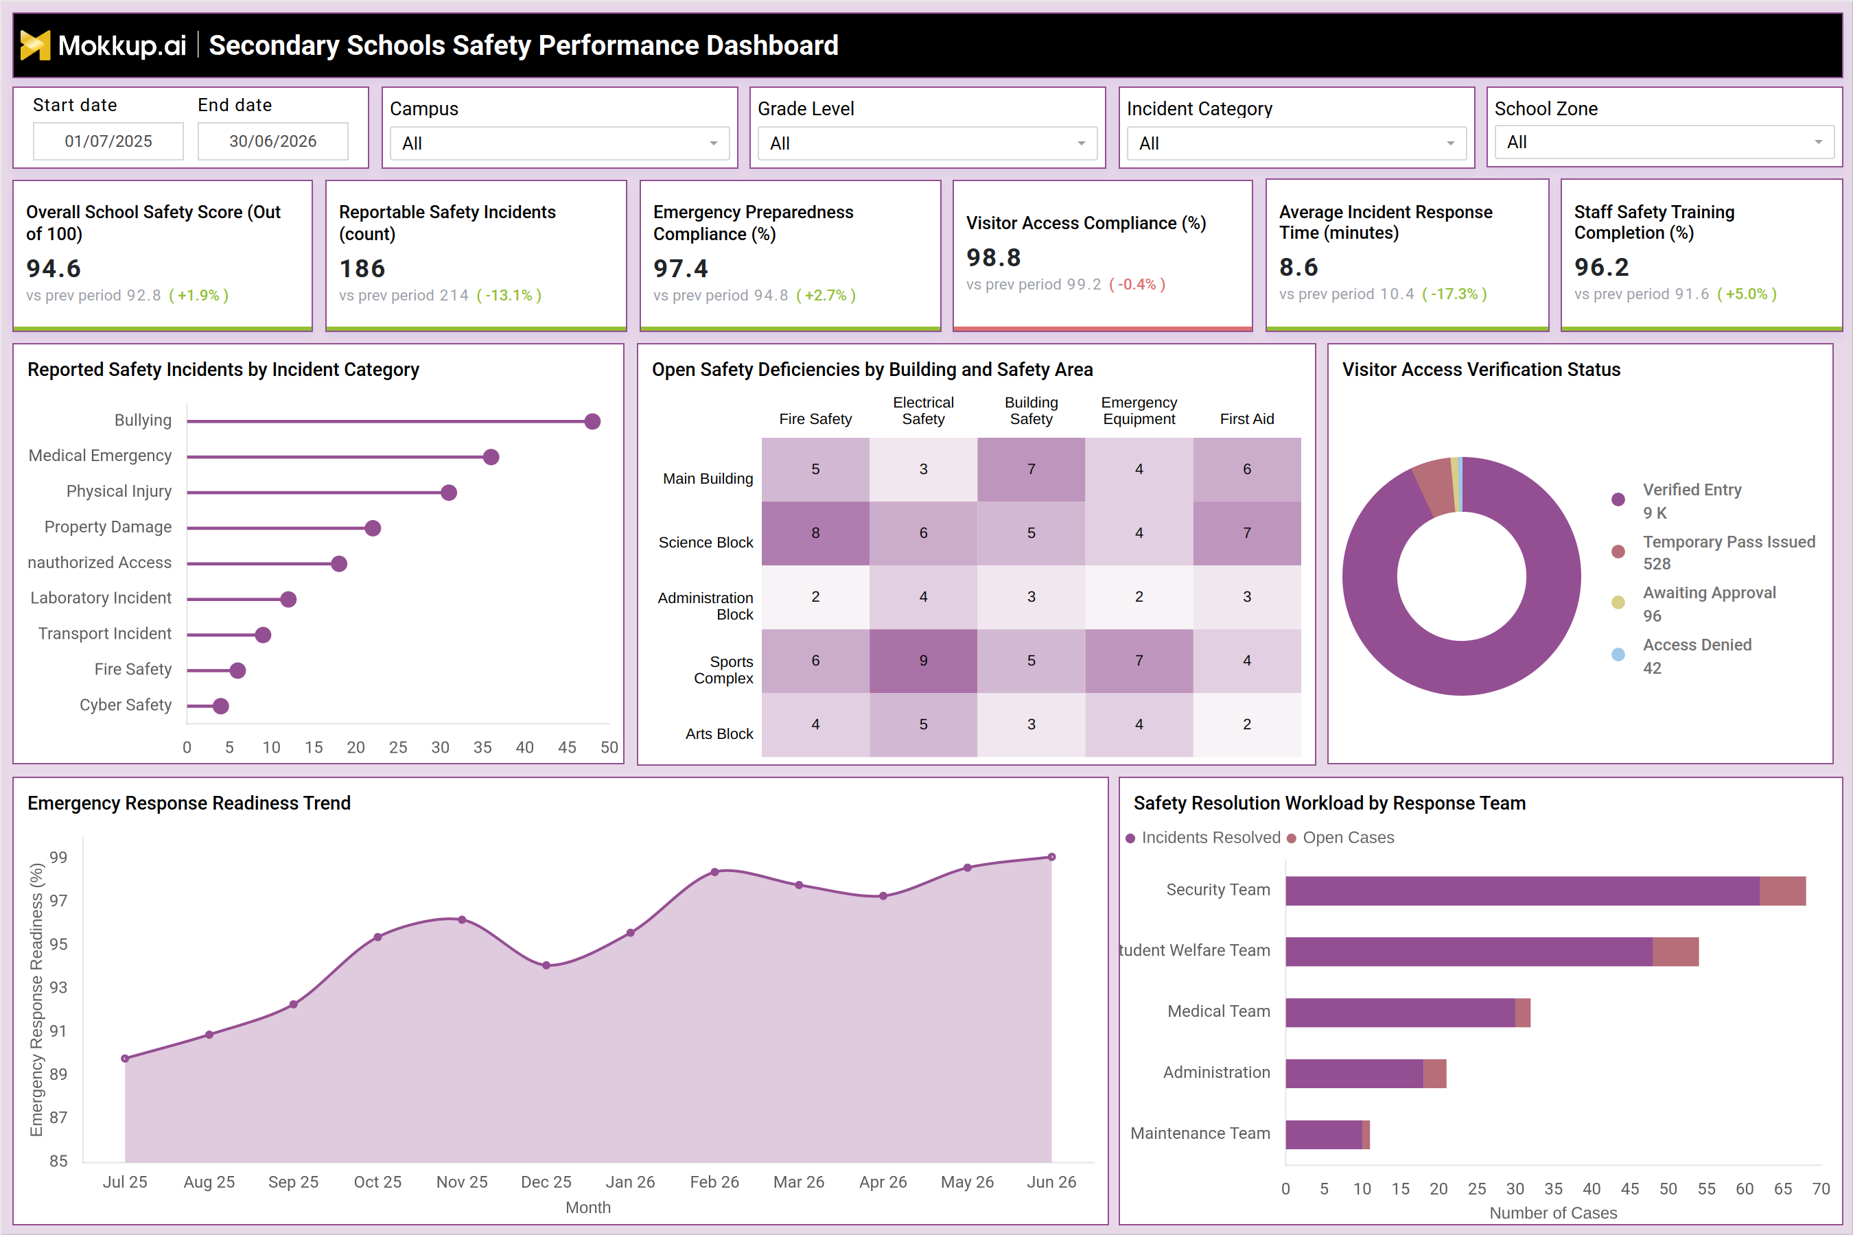
Task: Click the Cyber Safety lollipop marker
Action: coord(220,706)
